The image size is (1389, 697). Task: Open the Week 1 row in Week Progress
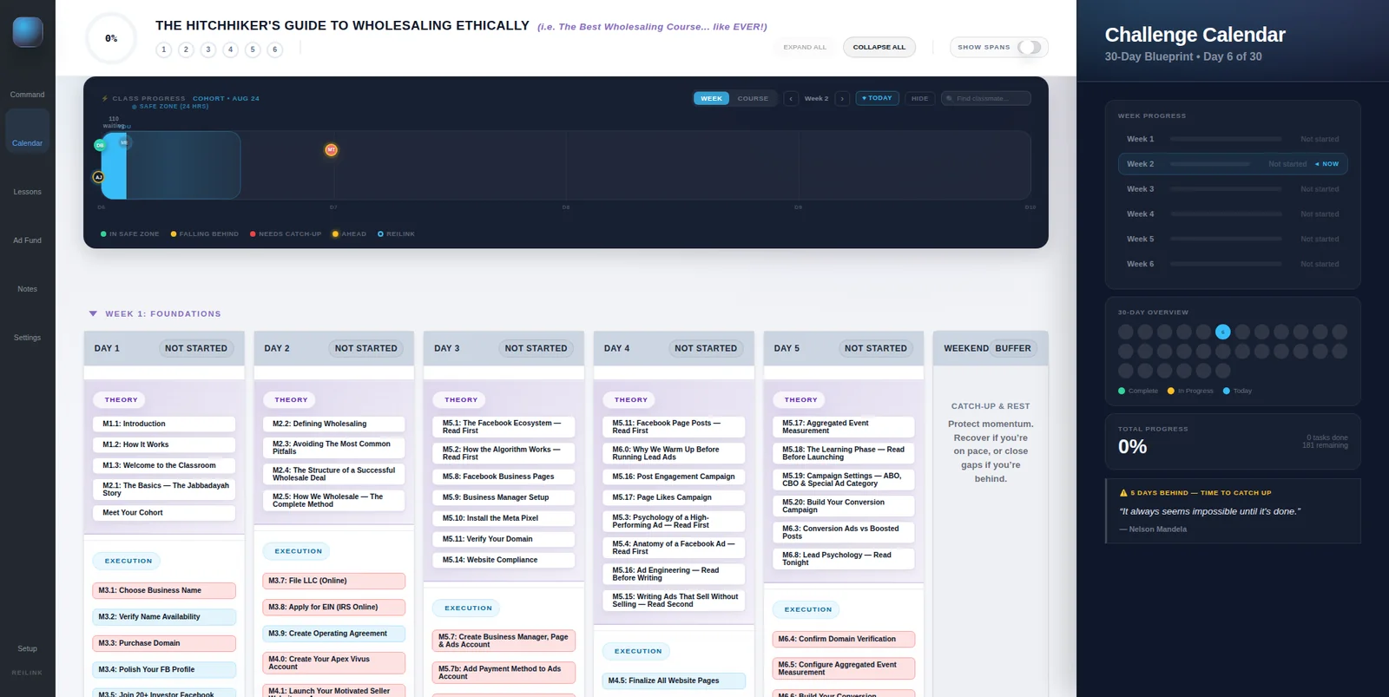click(x=1233, y=139)
